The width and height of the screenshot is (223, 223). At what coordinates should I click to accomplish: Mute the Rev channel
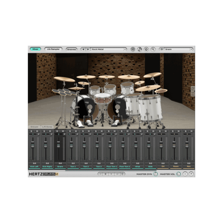[191, 131]
